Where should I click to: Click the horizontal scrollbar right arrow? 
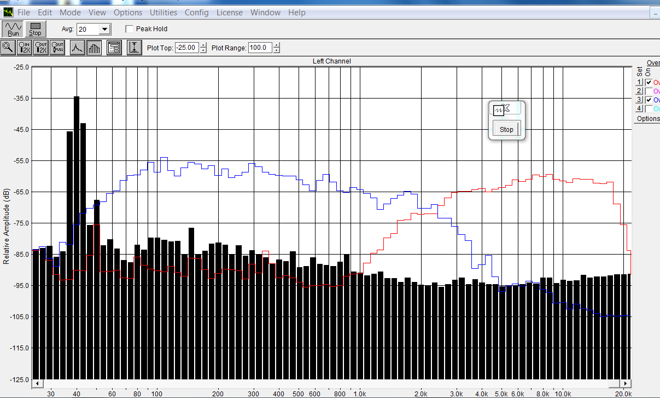626,383
